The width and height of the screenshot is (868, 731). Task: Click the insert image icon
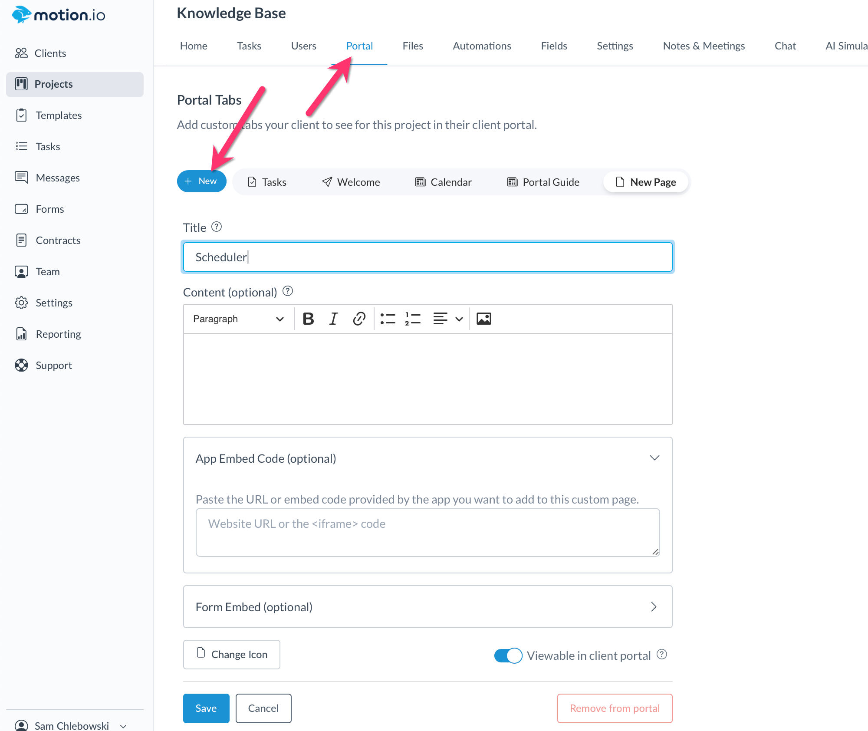[483, 319]
